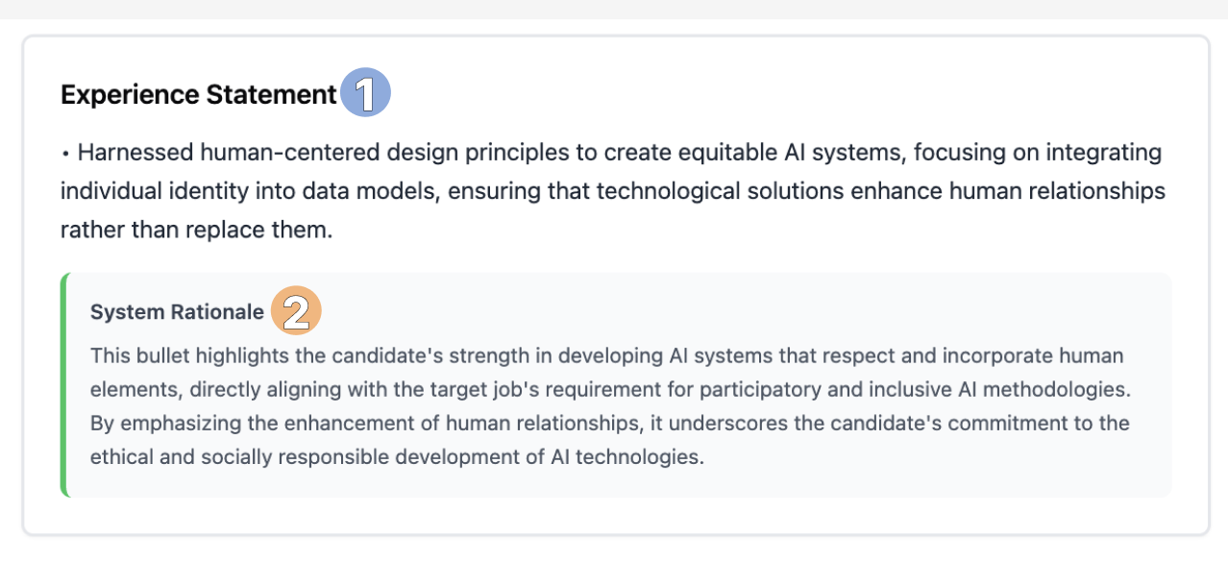Click the green accent bar beside rationale
1228x561 pixels.
point(64,384)
